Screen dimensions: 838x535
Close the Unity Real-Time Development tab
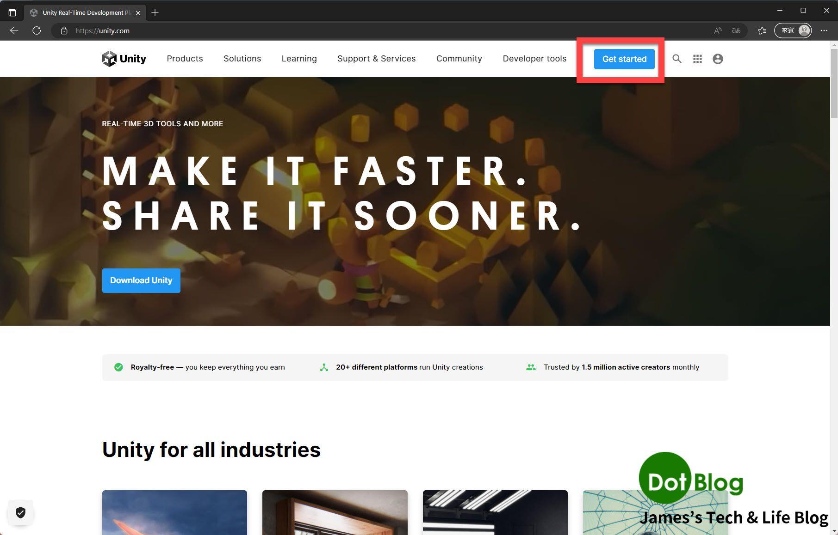coord(138,12)
